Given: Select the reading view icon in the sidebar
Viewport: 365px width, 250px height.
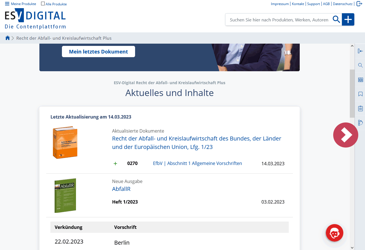Looking at the screenshot, I should point(360,80).
